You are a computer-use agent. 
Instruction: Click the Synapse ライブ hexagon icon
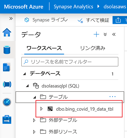coord(27,20)
